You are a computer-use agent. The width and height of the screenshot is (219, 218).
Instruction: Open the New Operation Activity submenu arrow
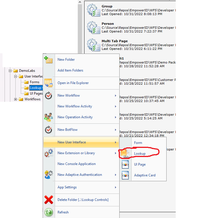[x=116, y=117]
